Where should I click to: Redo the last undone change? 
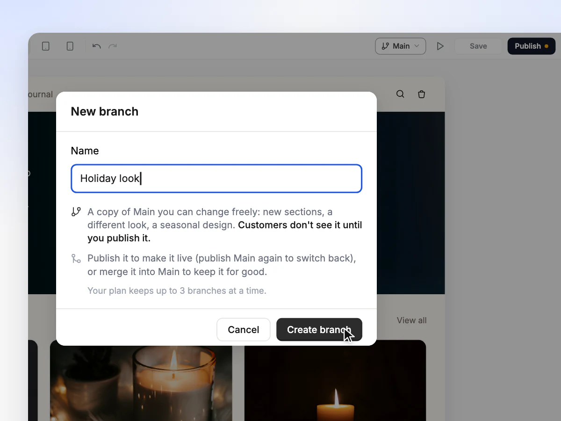coord(113,46)
